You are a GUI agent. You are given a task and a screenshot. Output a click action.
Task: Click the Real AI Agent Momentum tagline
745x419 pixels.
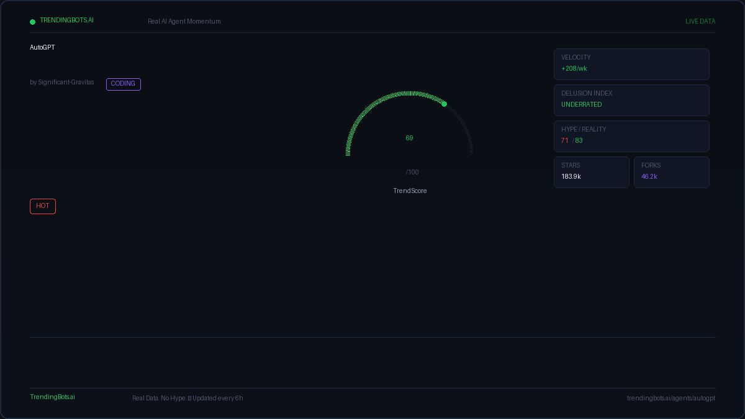click(184, 21)
